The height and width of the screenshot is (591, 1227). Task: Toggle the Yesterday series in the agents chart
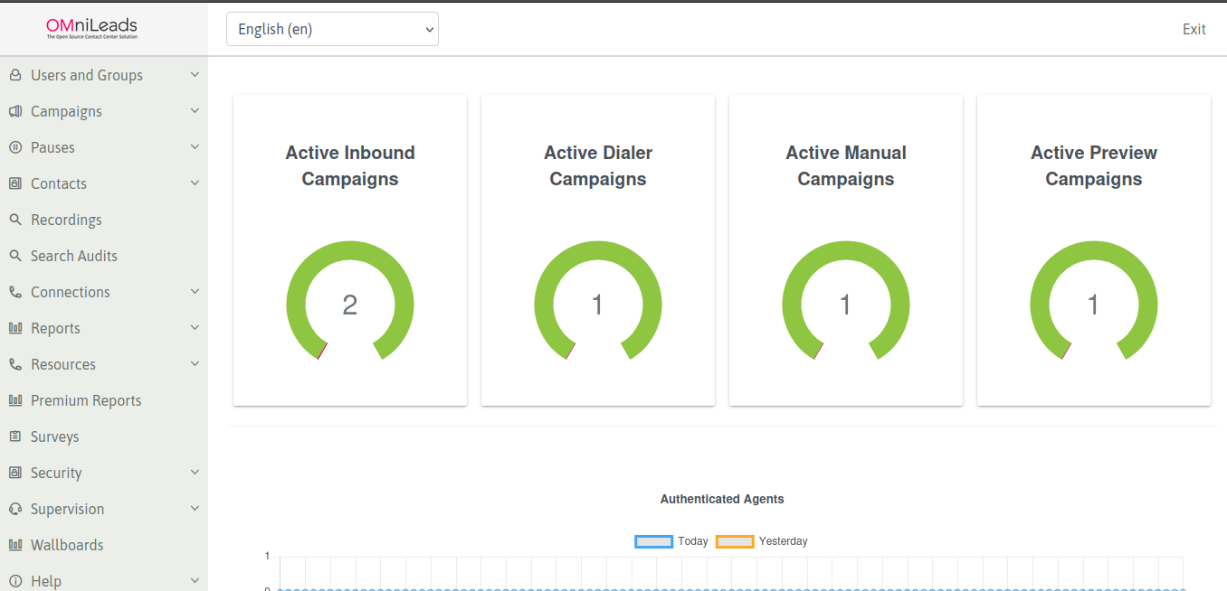point(759,540)
